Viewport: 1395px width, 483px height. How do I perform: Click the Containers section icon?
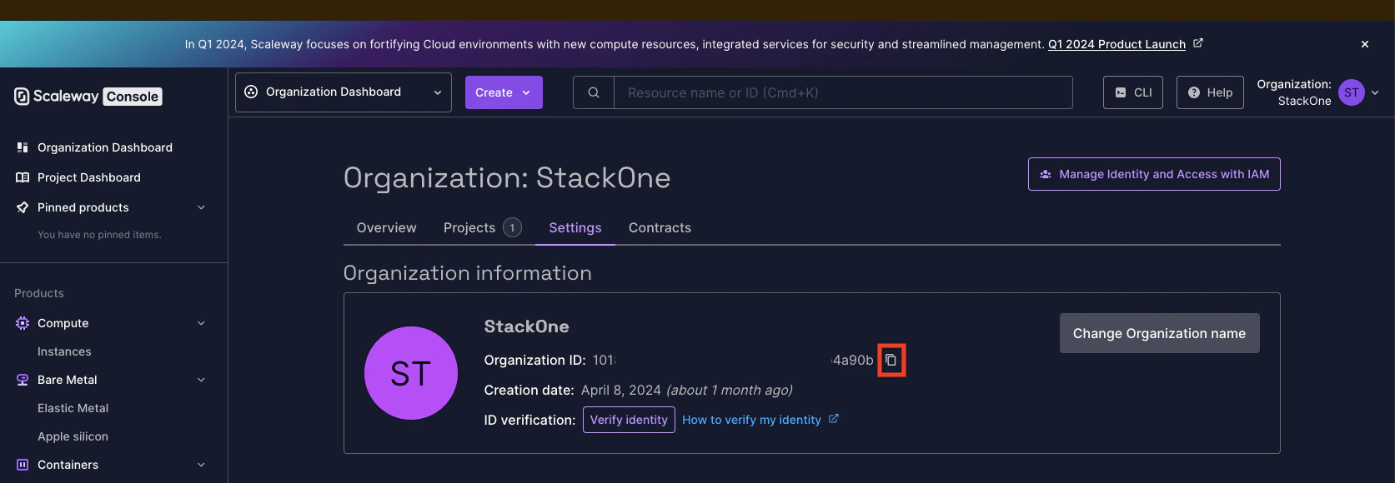point(23,465)
